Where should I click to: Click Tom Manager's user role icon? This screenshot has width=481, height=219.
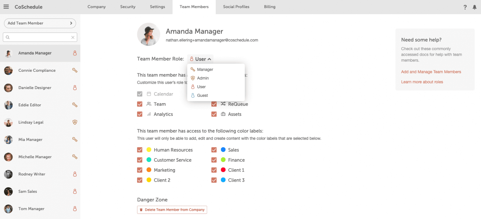(75, 208)
